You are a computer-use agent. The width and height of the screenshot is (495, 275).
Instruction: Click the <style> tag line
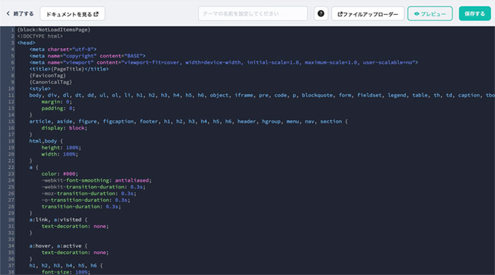pos(40,88)
